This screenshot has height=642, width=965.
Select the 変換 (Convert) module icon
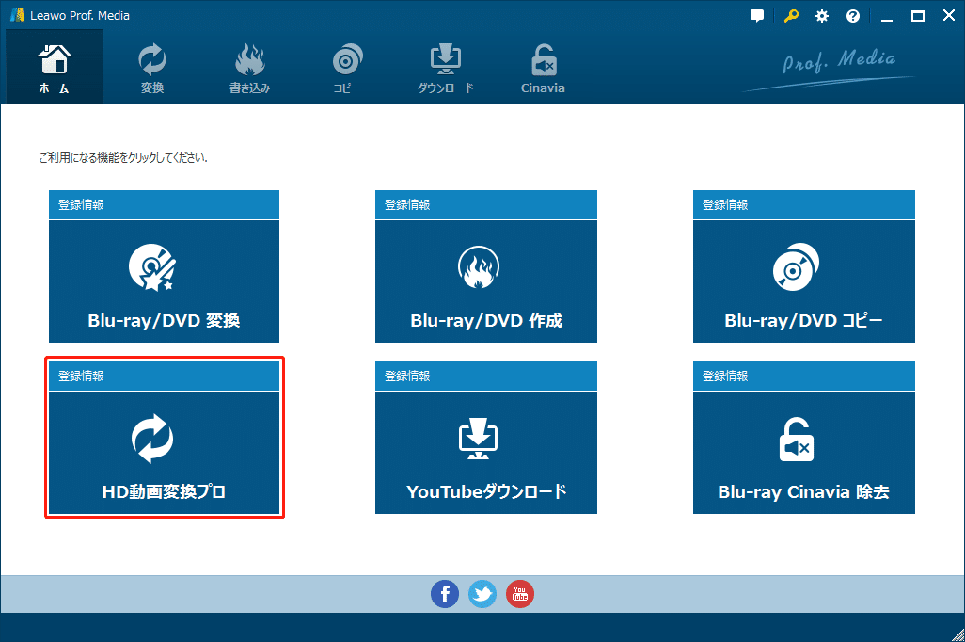pyautogui.click(x=151, y=59)
